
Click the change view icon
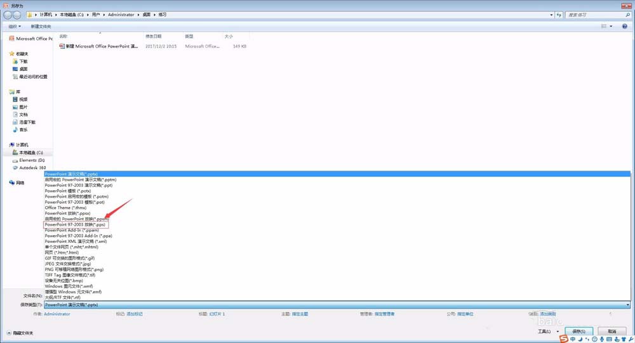tap(604, 26)
